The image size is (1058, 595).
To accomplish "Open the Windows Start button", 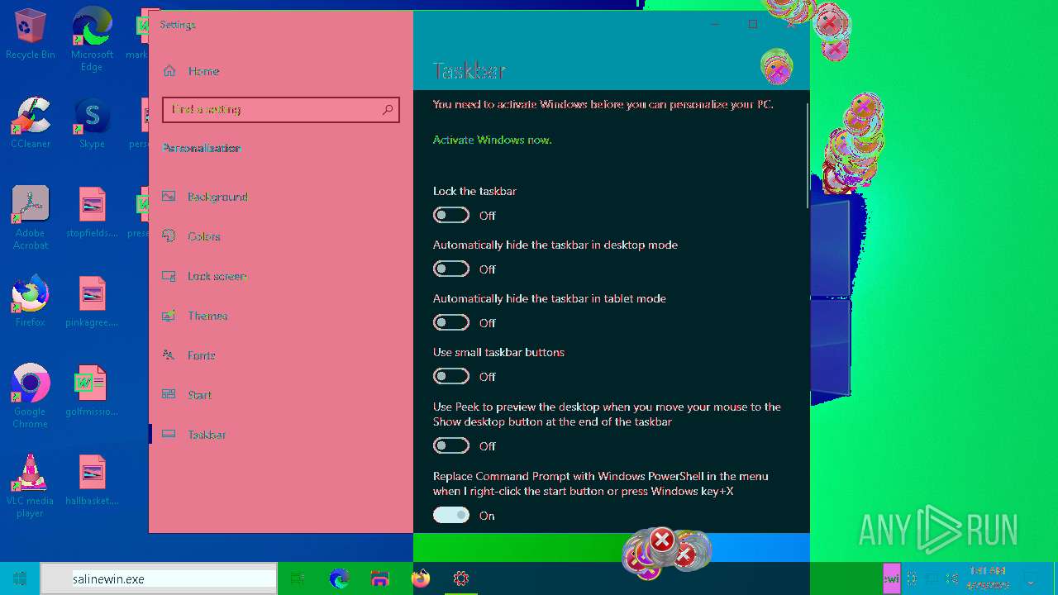I will (x=20, y=578).
